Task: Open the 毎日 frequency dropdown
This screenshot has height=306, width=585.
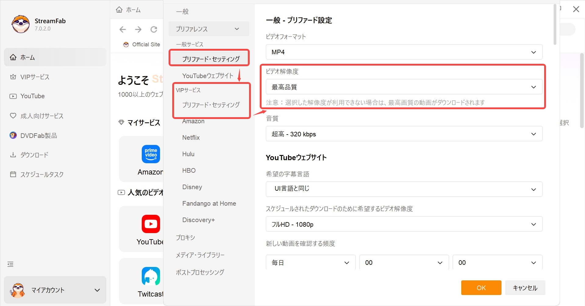Action: (311, 262)
